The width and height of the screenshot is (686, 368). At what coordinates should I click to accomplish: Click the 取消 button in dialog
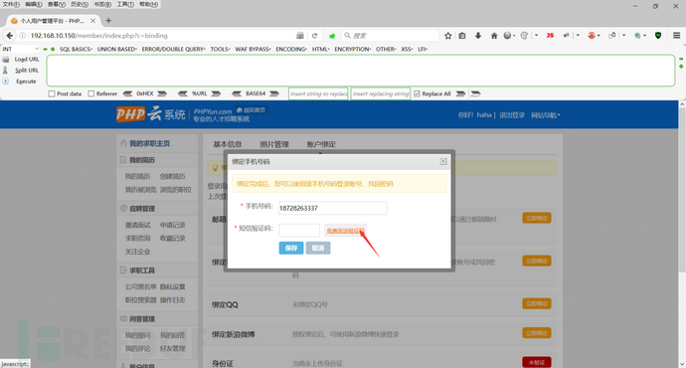pyautogui.click(x=318, y=248)
